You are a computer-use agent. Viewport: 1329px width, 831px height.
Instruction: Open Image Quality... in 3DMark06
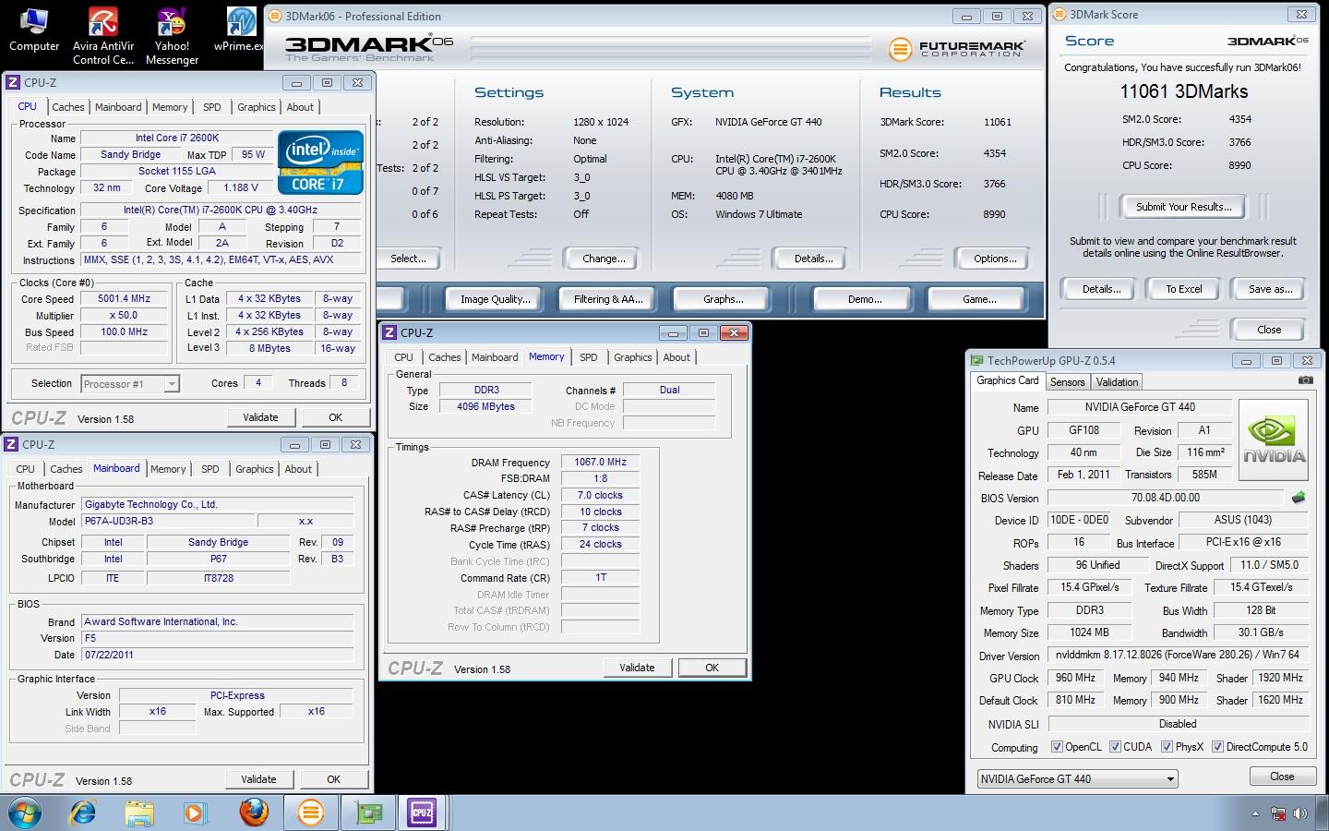pyautogui.click(x=495, y=299)
